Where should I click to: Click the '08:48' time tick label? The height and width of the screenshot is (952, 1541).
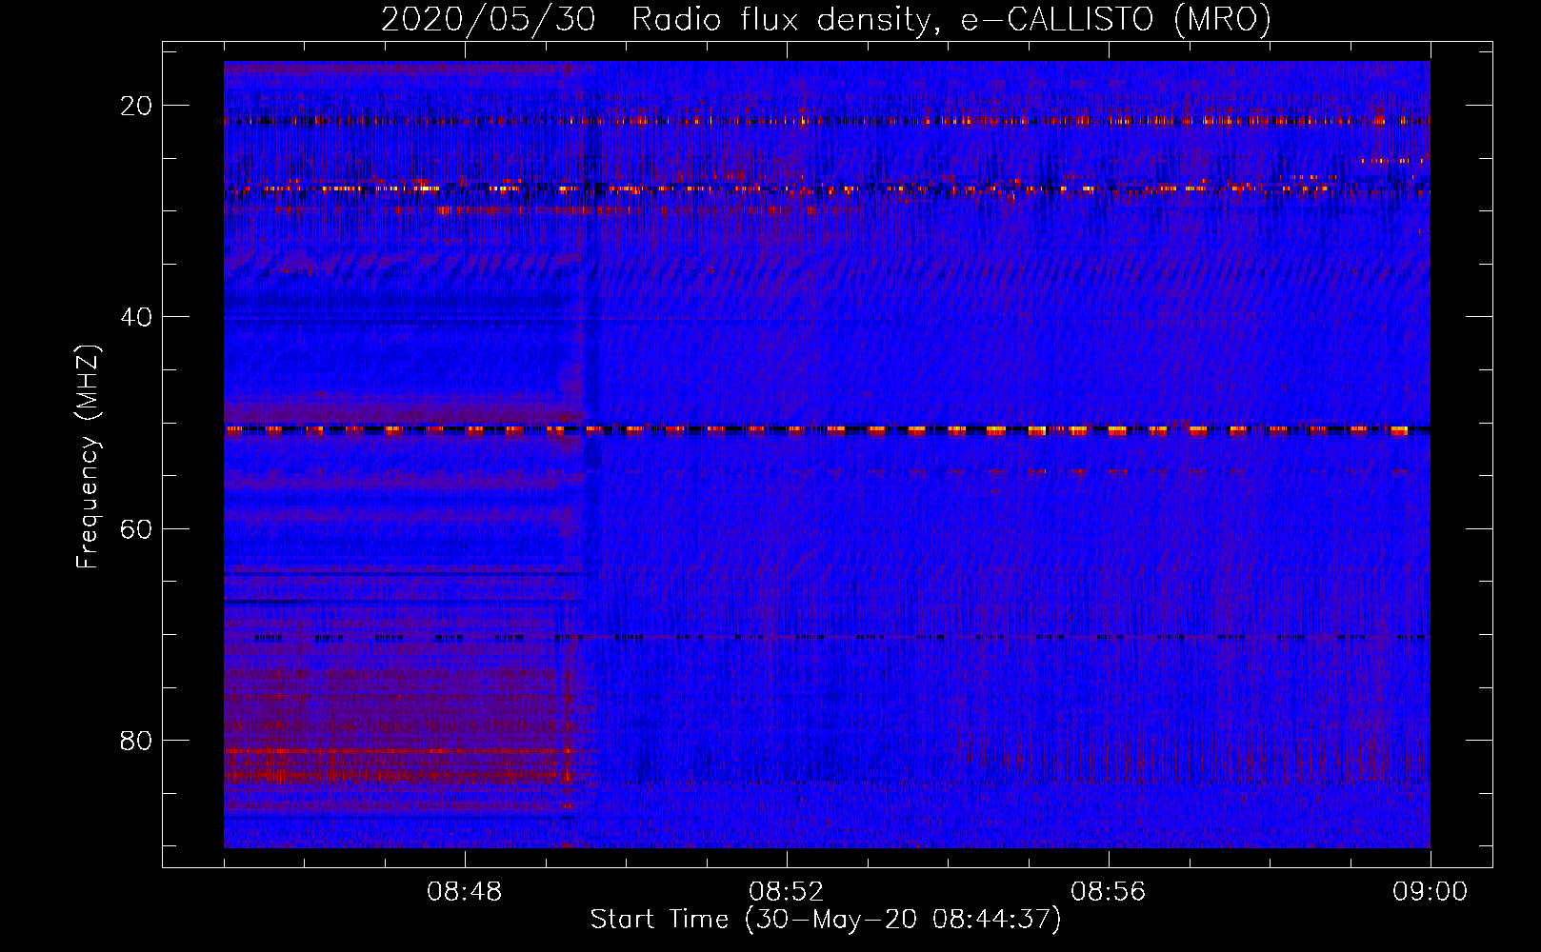point(465,892)
